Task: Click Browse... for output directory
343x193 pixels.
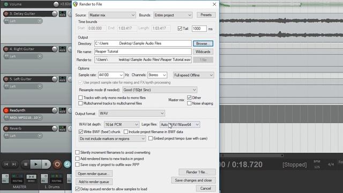Action: [x=203, y=43]
